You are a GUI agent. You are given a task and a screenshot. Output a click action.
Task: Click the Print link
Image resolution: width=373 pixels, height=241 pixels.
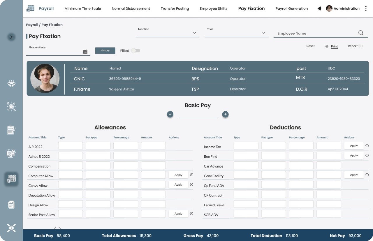334,46
